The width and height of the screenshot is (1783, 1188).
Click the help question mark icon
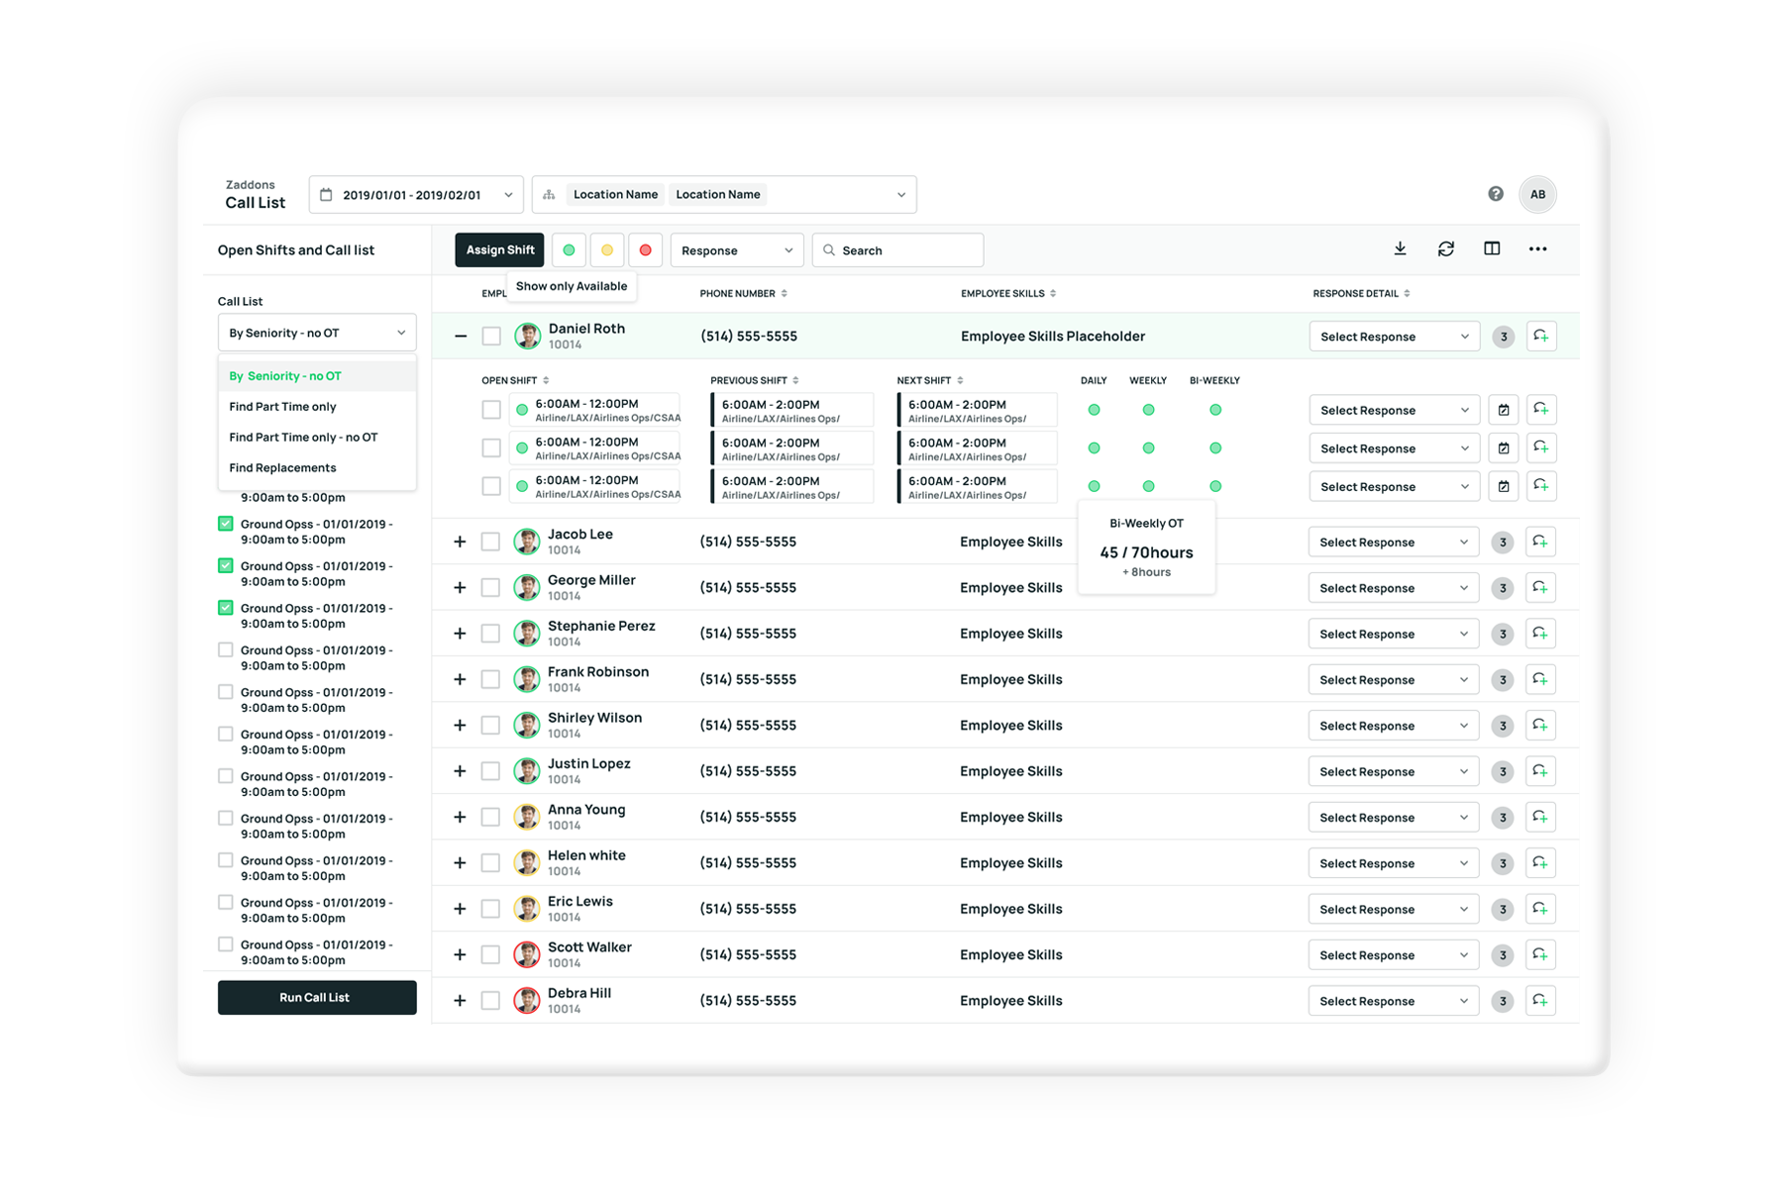(x=1495, y=194)
